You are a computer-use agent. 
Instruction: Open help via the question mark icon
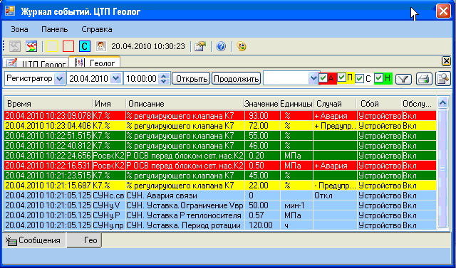coord(221,46)
